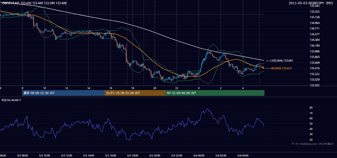The width and height of the screenshot is (337, 158).
Task: Click the RSI(14) 44.4411 indicator label
Action: [12, 100]
